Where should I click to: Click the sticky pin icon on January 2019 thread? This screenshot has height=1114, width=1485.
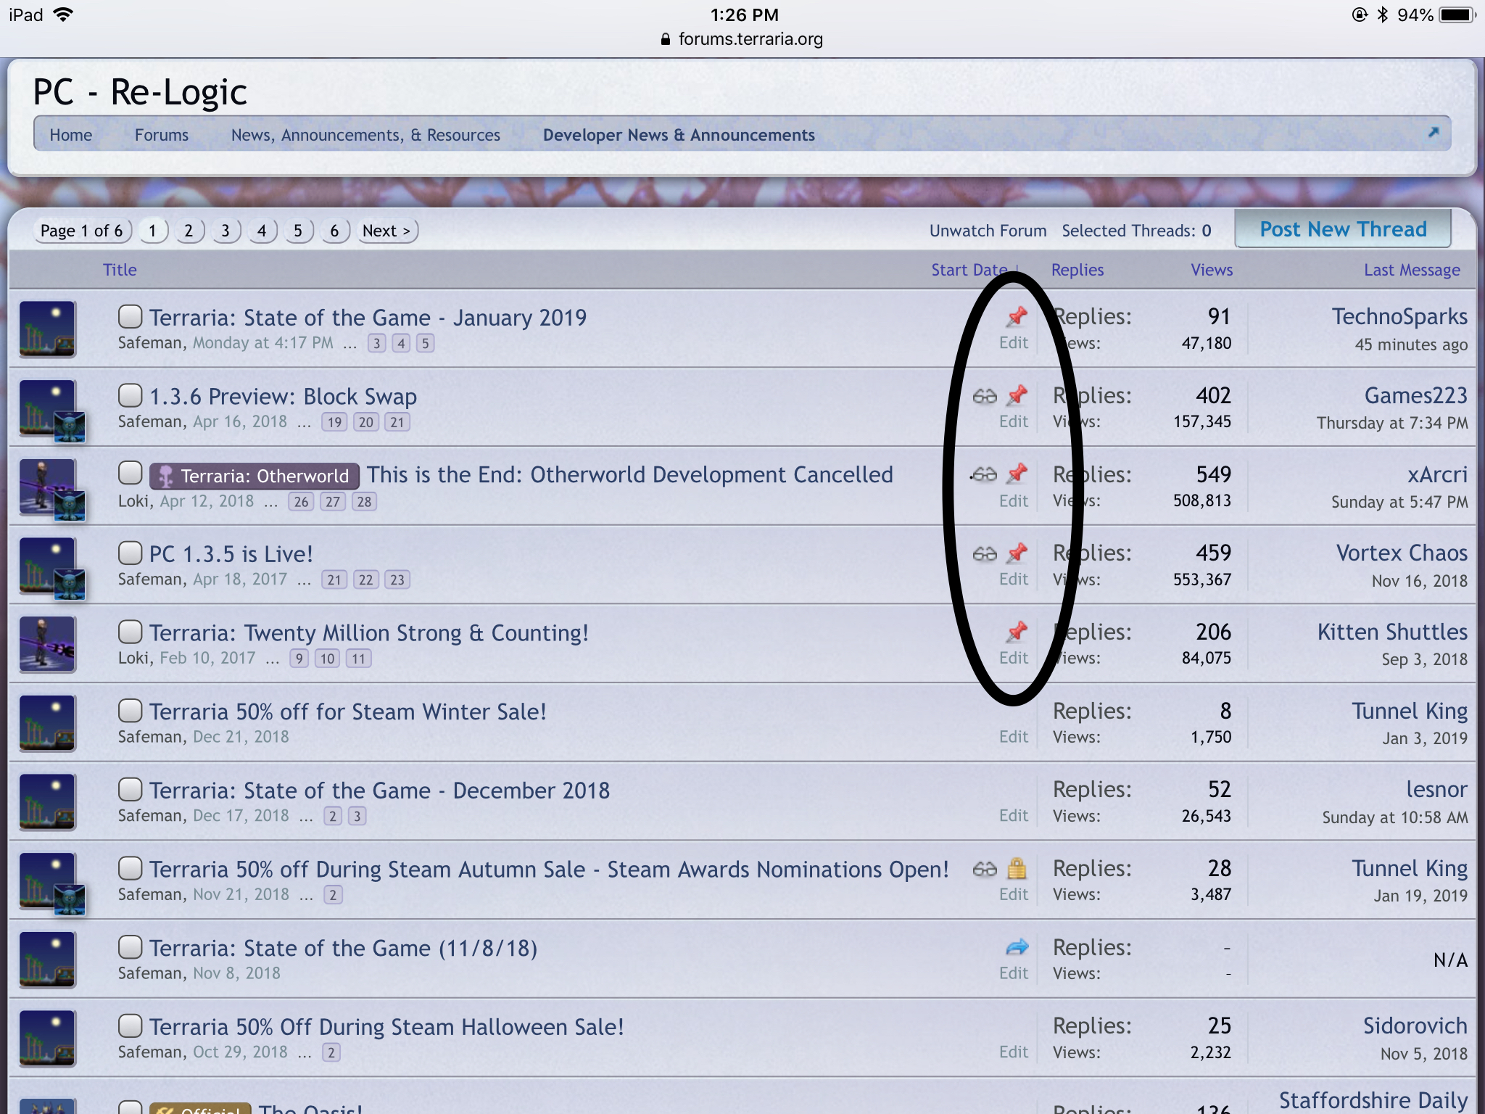(1017, 316)
